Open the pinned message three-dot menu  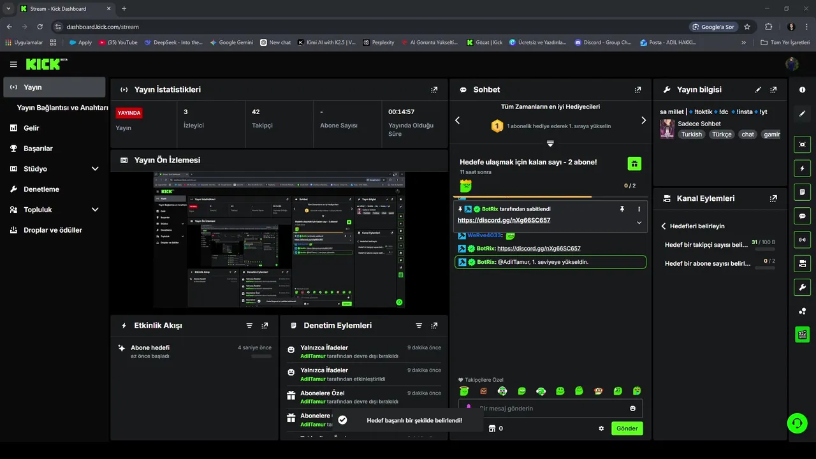tap(639, 209)
